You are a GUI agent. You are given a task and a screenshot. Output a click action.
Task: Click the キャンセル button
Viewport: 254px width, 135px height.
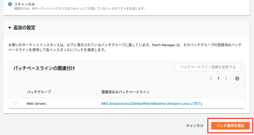(195, 125)
